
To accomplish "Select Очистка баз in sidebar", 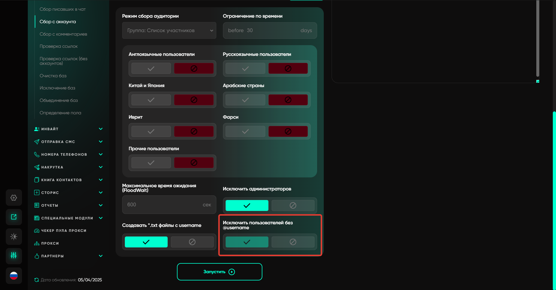I will pos(53,76).
